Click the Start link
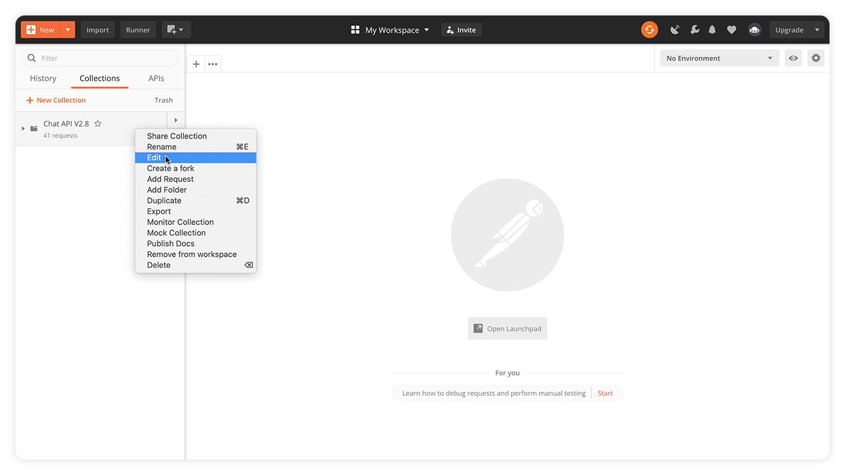The image size is (845, 475). pyautogui.click(x=605, y=393)
